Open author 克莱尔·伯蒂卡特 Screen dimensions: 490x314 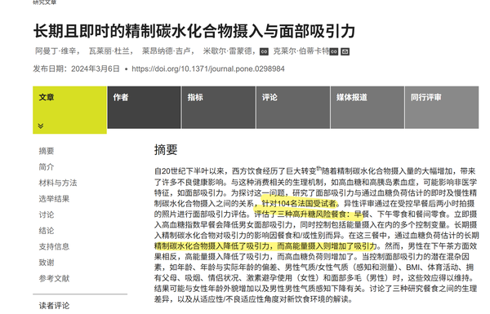pyautogui.click(x=301, y=51)
